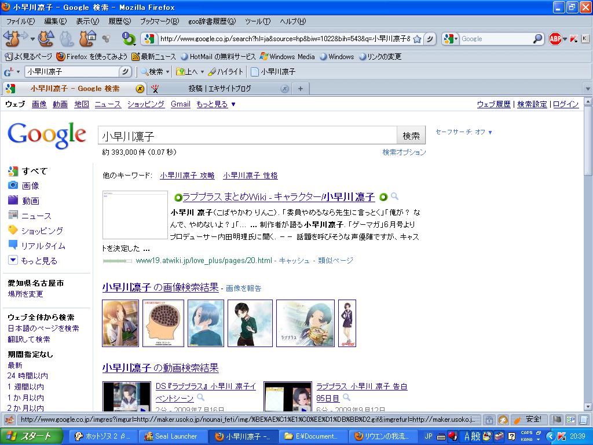Click the Google 検索 button
593x445 pixels.
[411, 136]
